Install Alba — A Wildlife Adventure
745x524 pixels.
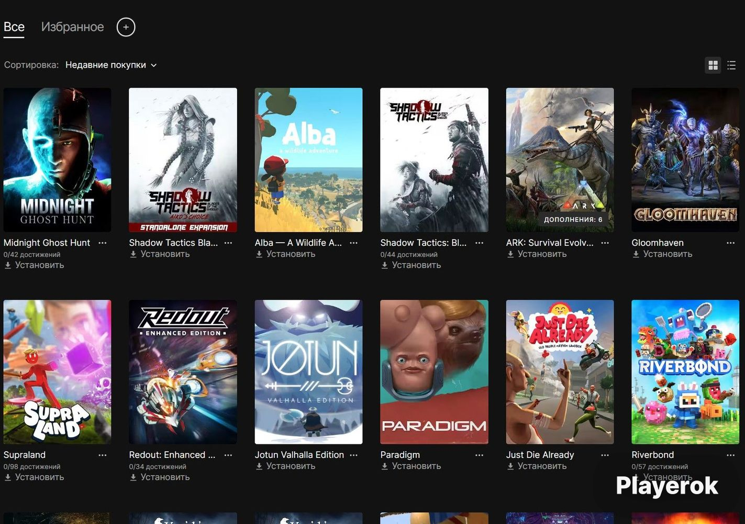(x=285, y=254)
